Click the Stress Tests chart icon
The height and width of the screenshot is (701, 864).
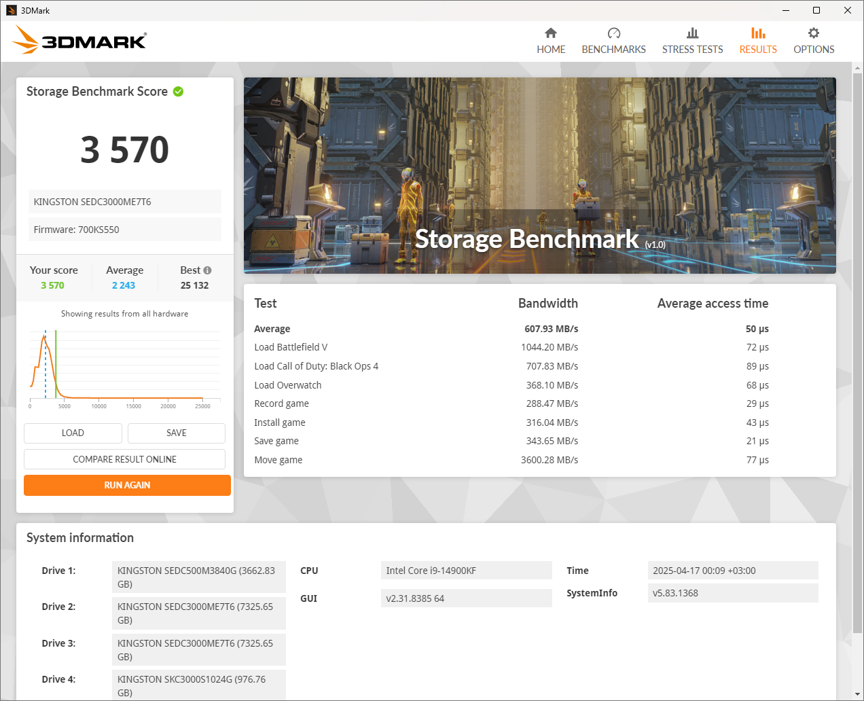[692, 33]
